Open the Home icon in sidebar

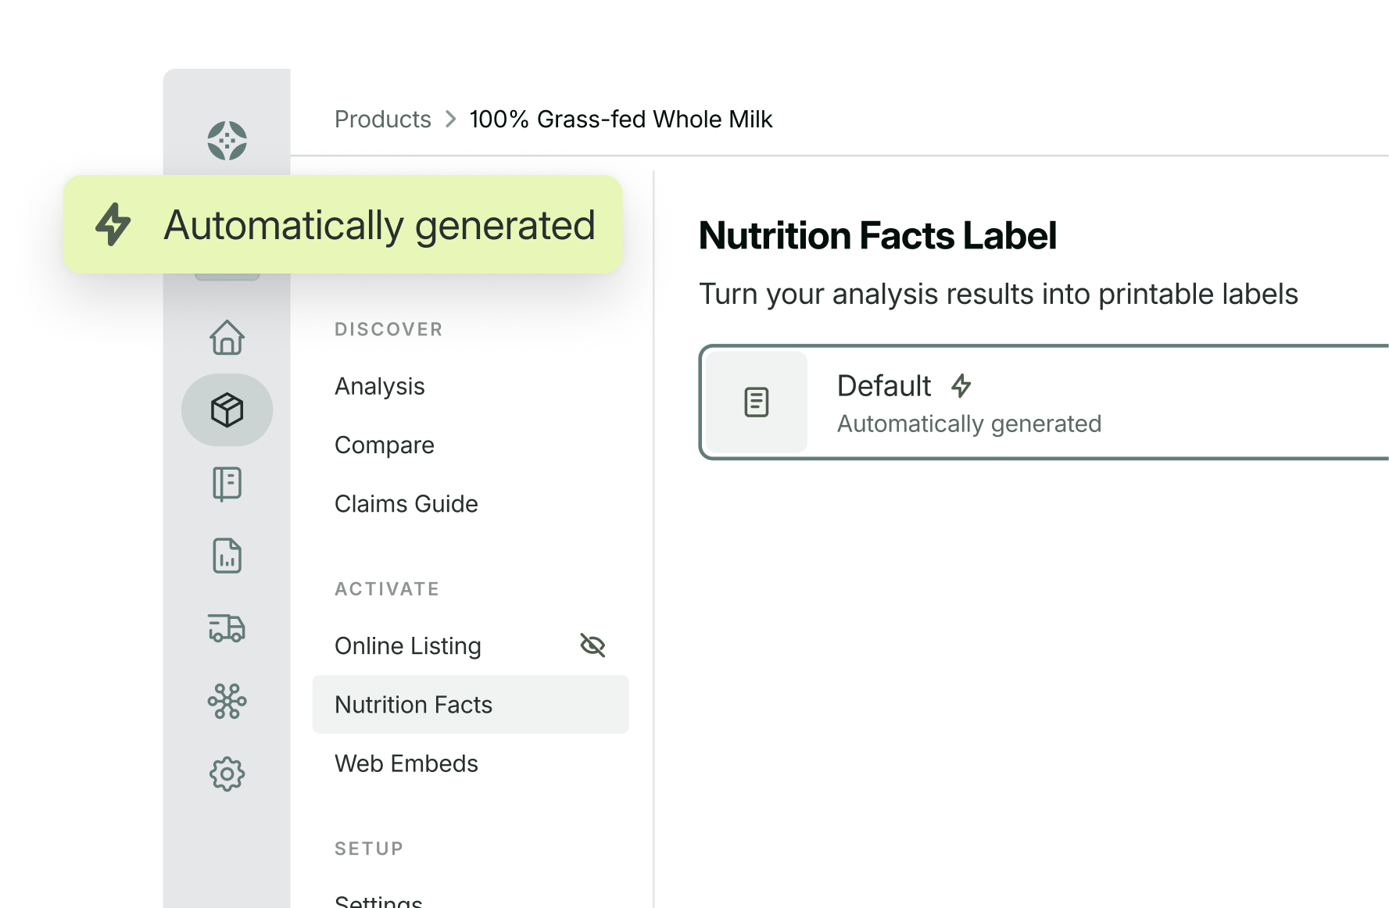click(227, 338)
